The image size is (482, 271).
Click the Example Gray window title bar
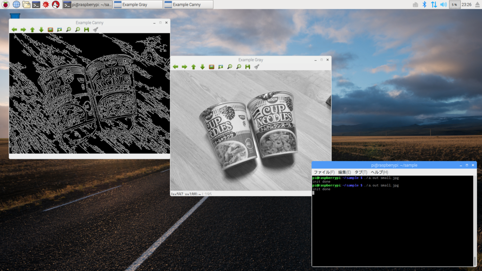250,60
